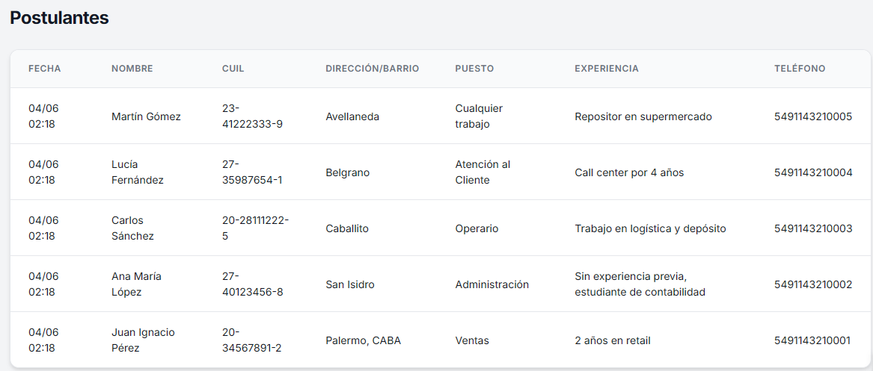Click the DIRECCIÓN/BARRIO column header
Viewport: 873px width, 371px height.
coord(372,69)
